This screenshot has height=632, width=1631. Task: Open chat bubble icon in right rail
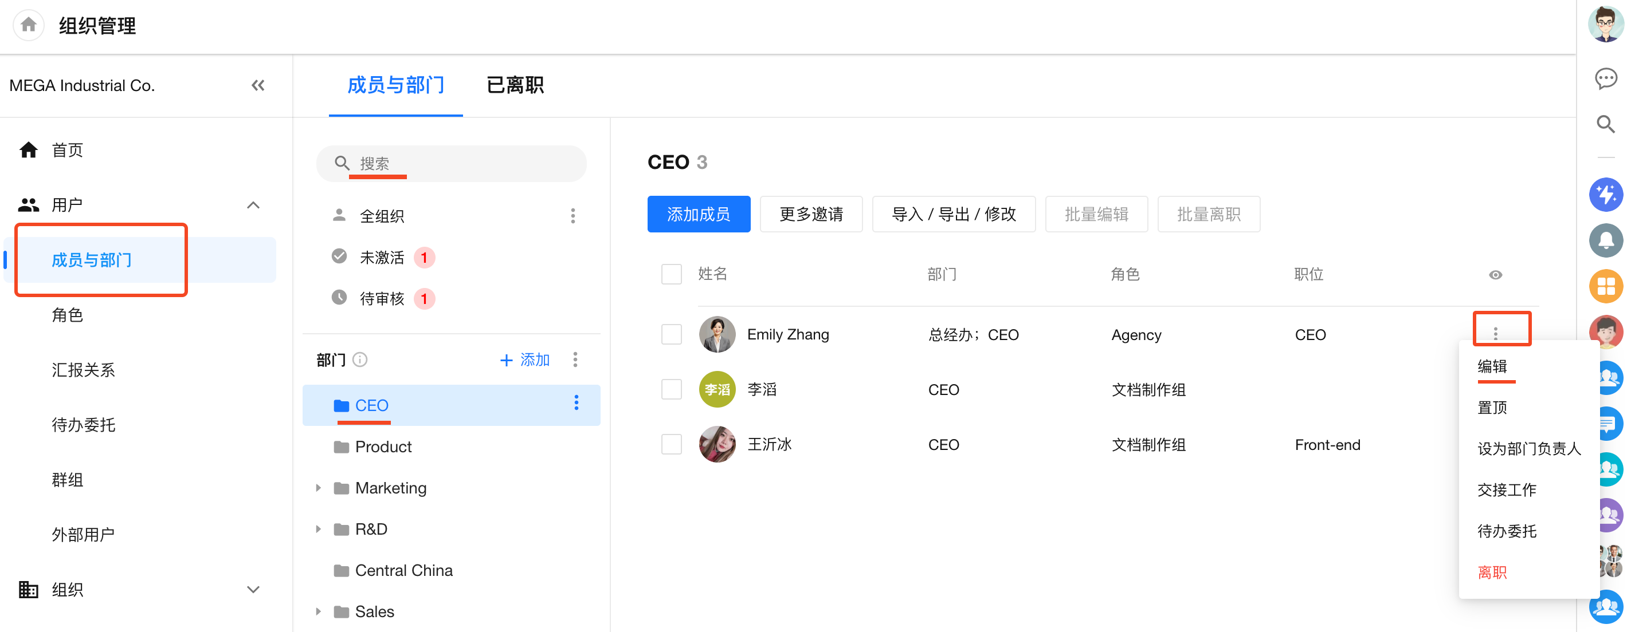tap(1605, 78)
